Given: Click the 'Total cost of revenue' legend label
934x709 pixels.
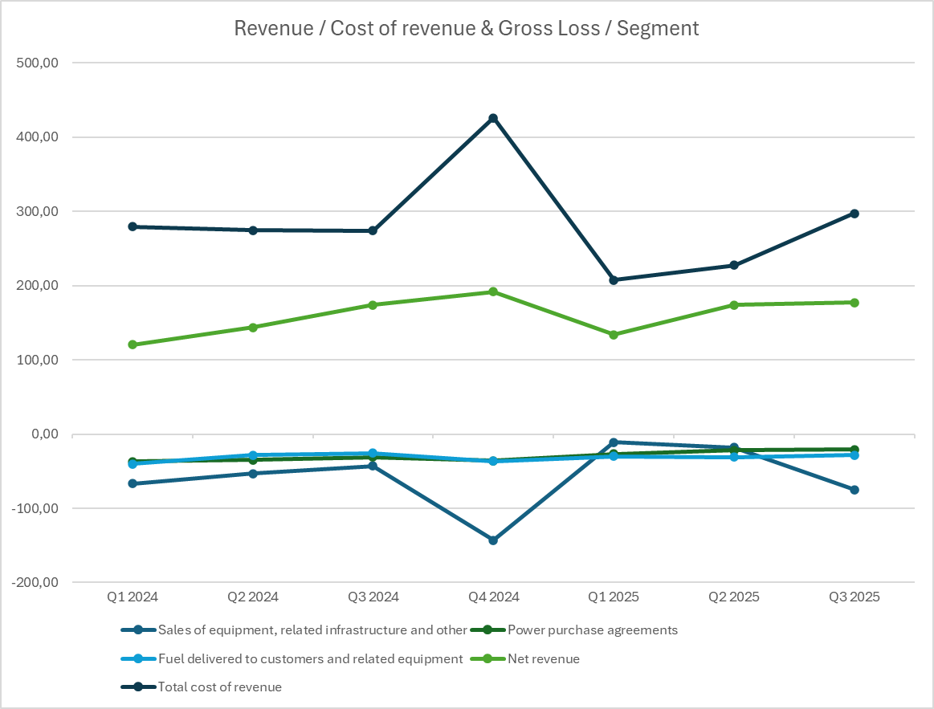Looking at the screenshot, I should 219,687.
